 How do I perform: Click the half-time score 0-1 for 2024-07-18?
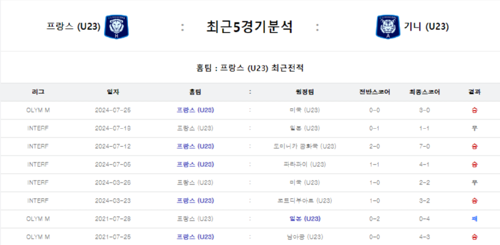pos(374,129)
